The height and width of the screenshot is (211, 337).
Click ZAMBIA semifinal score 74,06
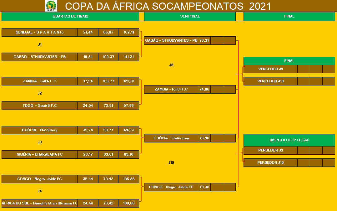tap(204, 90)
